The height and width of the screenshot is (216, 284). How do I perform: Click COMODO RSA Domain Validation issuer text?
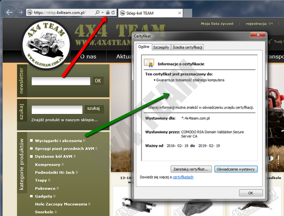(213, 134)
